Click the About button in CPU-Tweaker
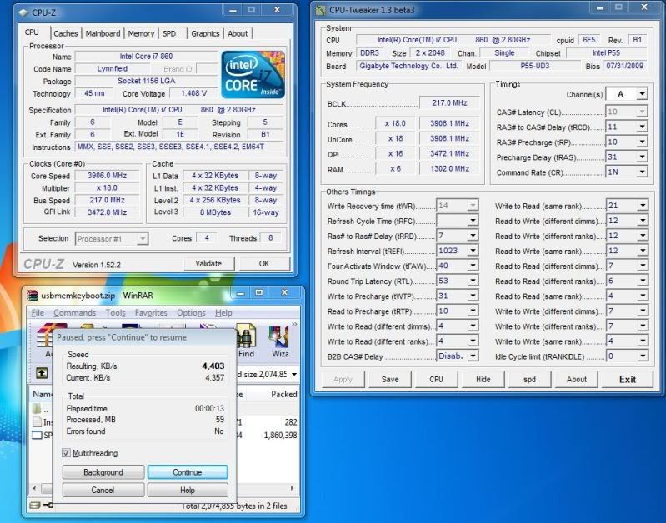 [x=576, y=380]
